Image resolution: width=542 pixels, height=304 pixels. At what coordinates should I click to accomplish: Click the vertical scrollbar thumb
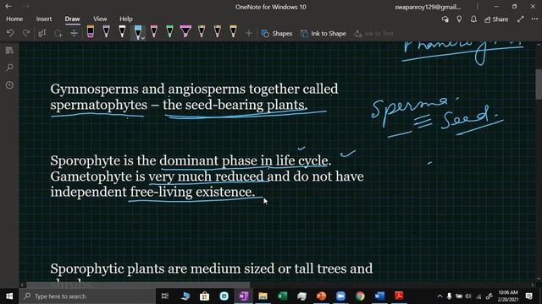pyautogui.click(x=539, y=84)
